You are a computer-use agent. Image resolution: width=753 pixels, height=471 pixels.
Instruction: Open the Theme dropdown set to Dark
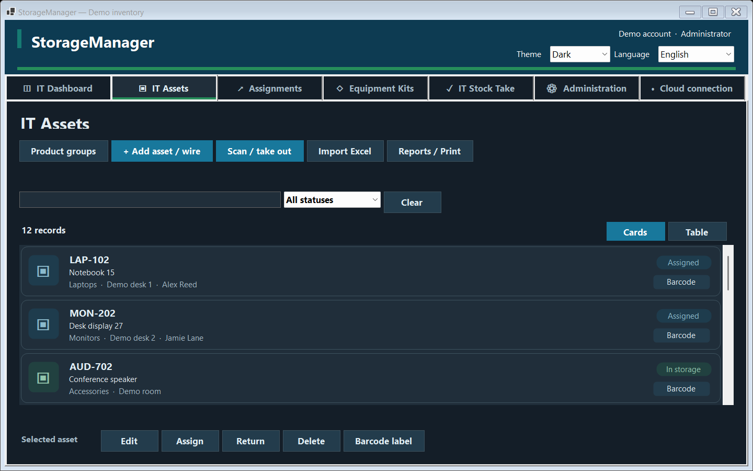[580, 54]
